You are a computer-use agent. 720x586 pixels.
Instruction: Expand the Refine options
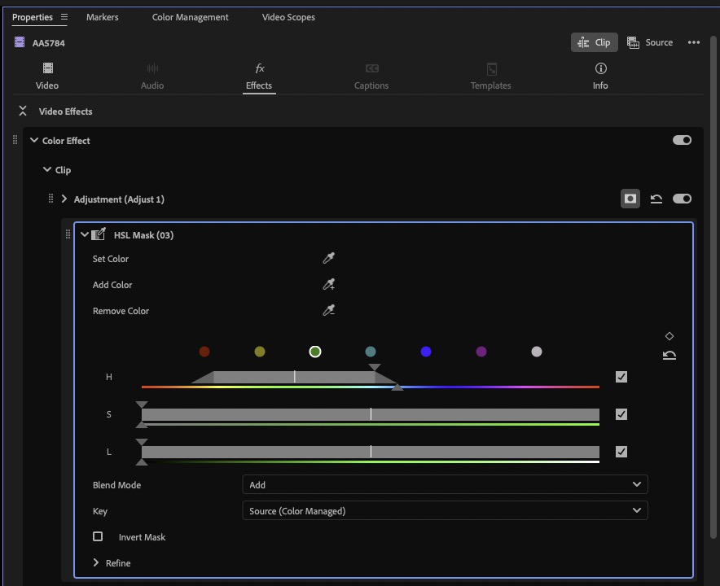point(96,562)
